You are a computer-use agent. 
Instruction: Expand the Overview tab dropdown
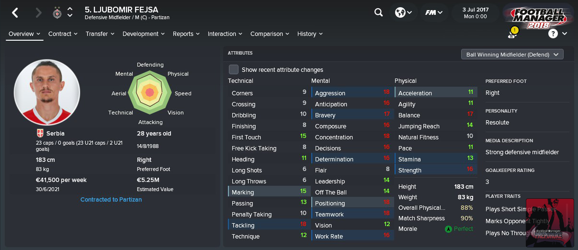[x=24, y=34]
